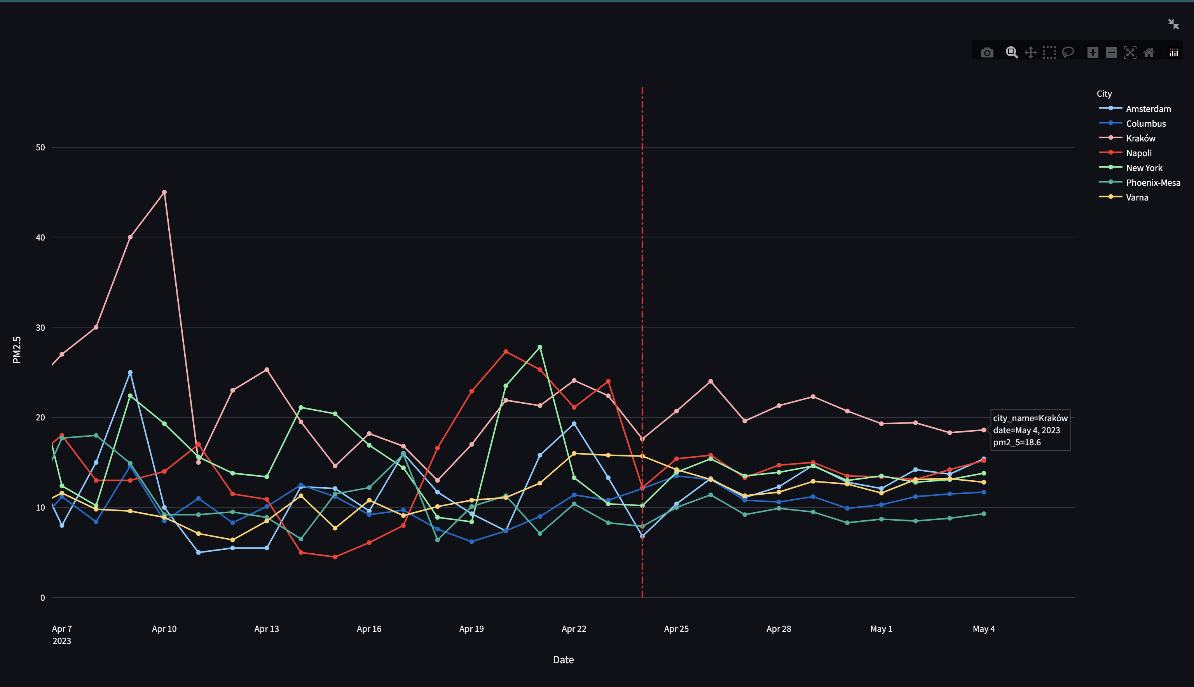Click the '40' y-axis tick label
This screenshot has width=1194, height=687.
click(40, 237)
